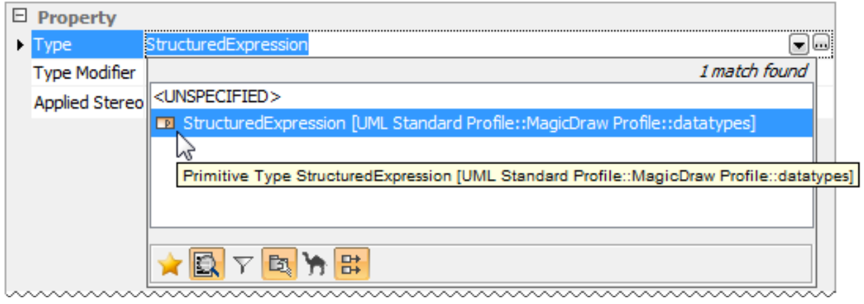
Task: Choose the <UNSPECIFIED> option
Action: [217, 97]
